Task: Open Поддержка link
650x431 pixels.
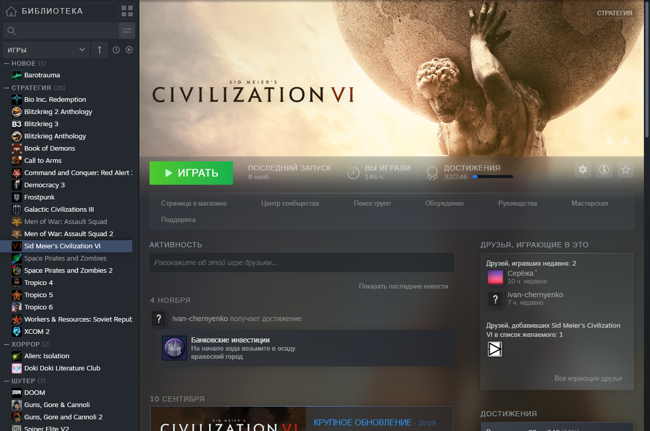Action: (178, 220)
